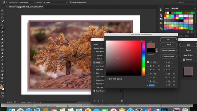Screen dimensions: 197x111
Task: Open the Sample Size Point Sample dropdown
Action: (x=27, y=2)
